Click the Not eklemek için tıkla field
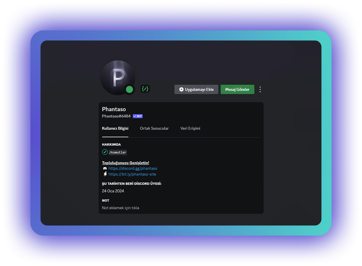This screenshot has width=362, height=266. click(x=120, y=208)
